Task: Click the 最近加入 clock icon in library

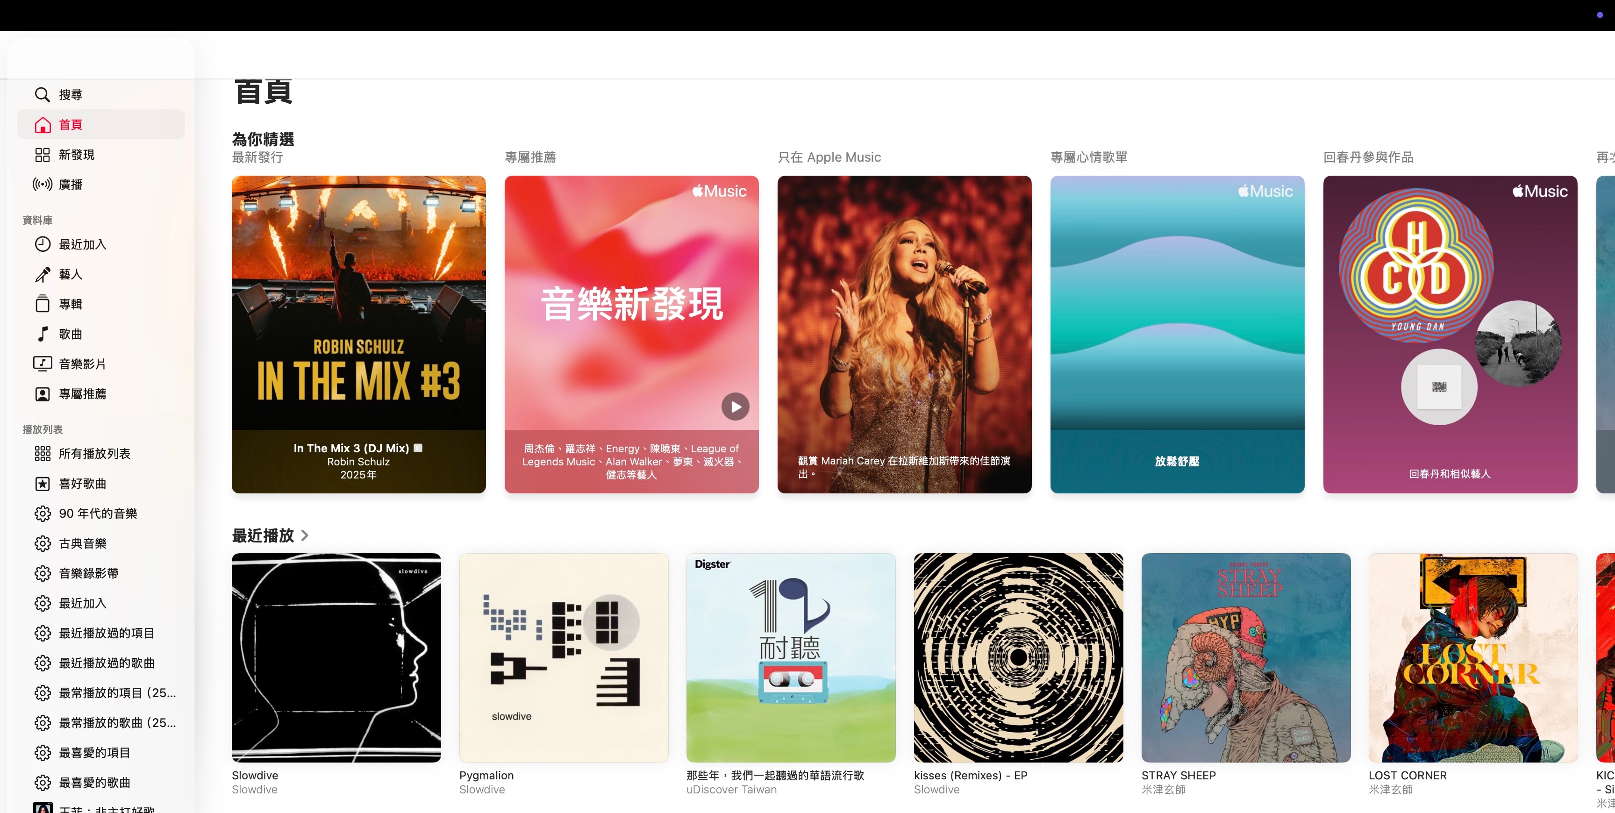Action: pyautogui.click(x=42, y=244)
